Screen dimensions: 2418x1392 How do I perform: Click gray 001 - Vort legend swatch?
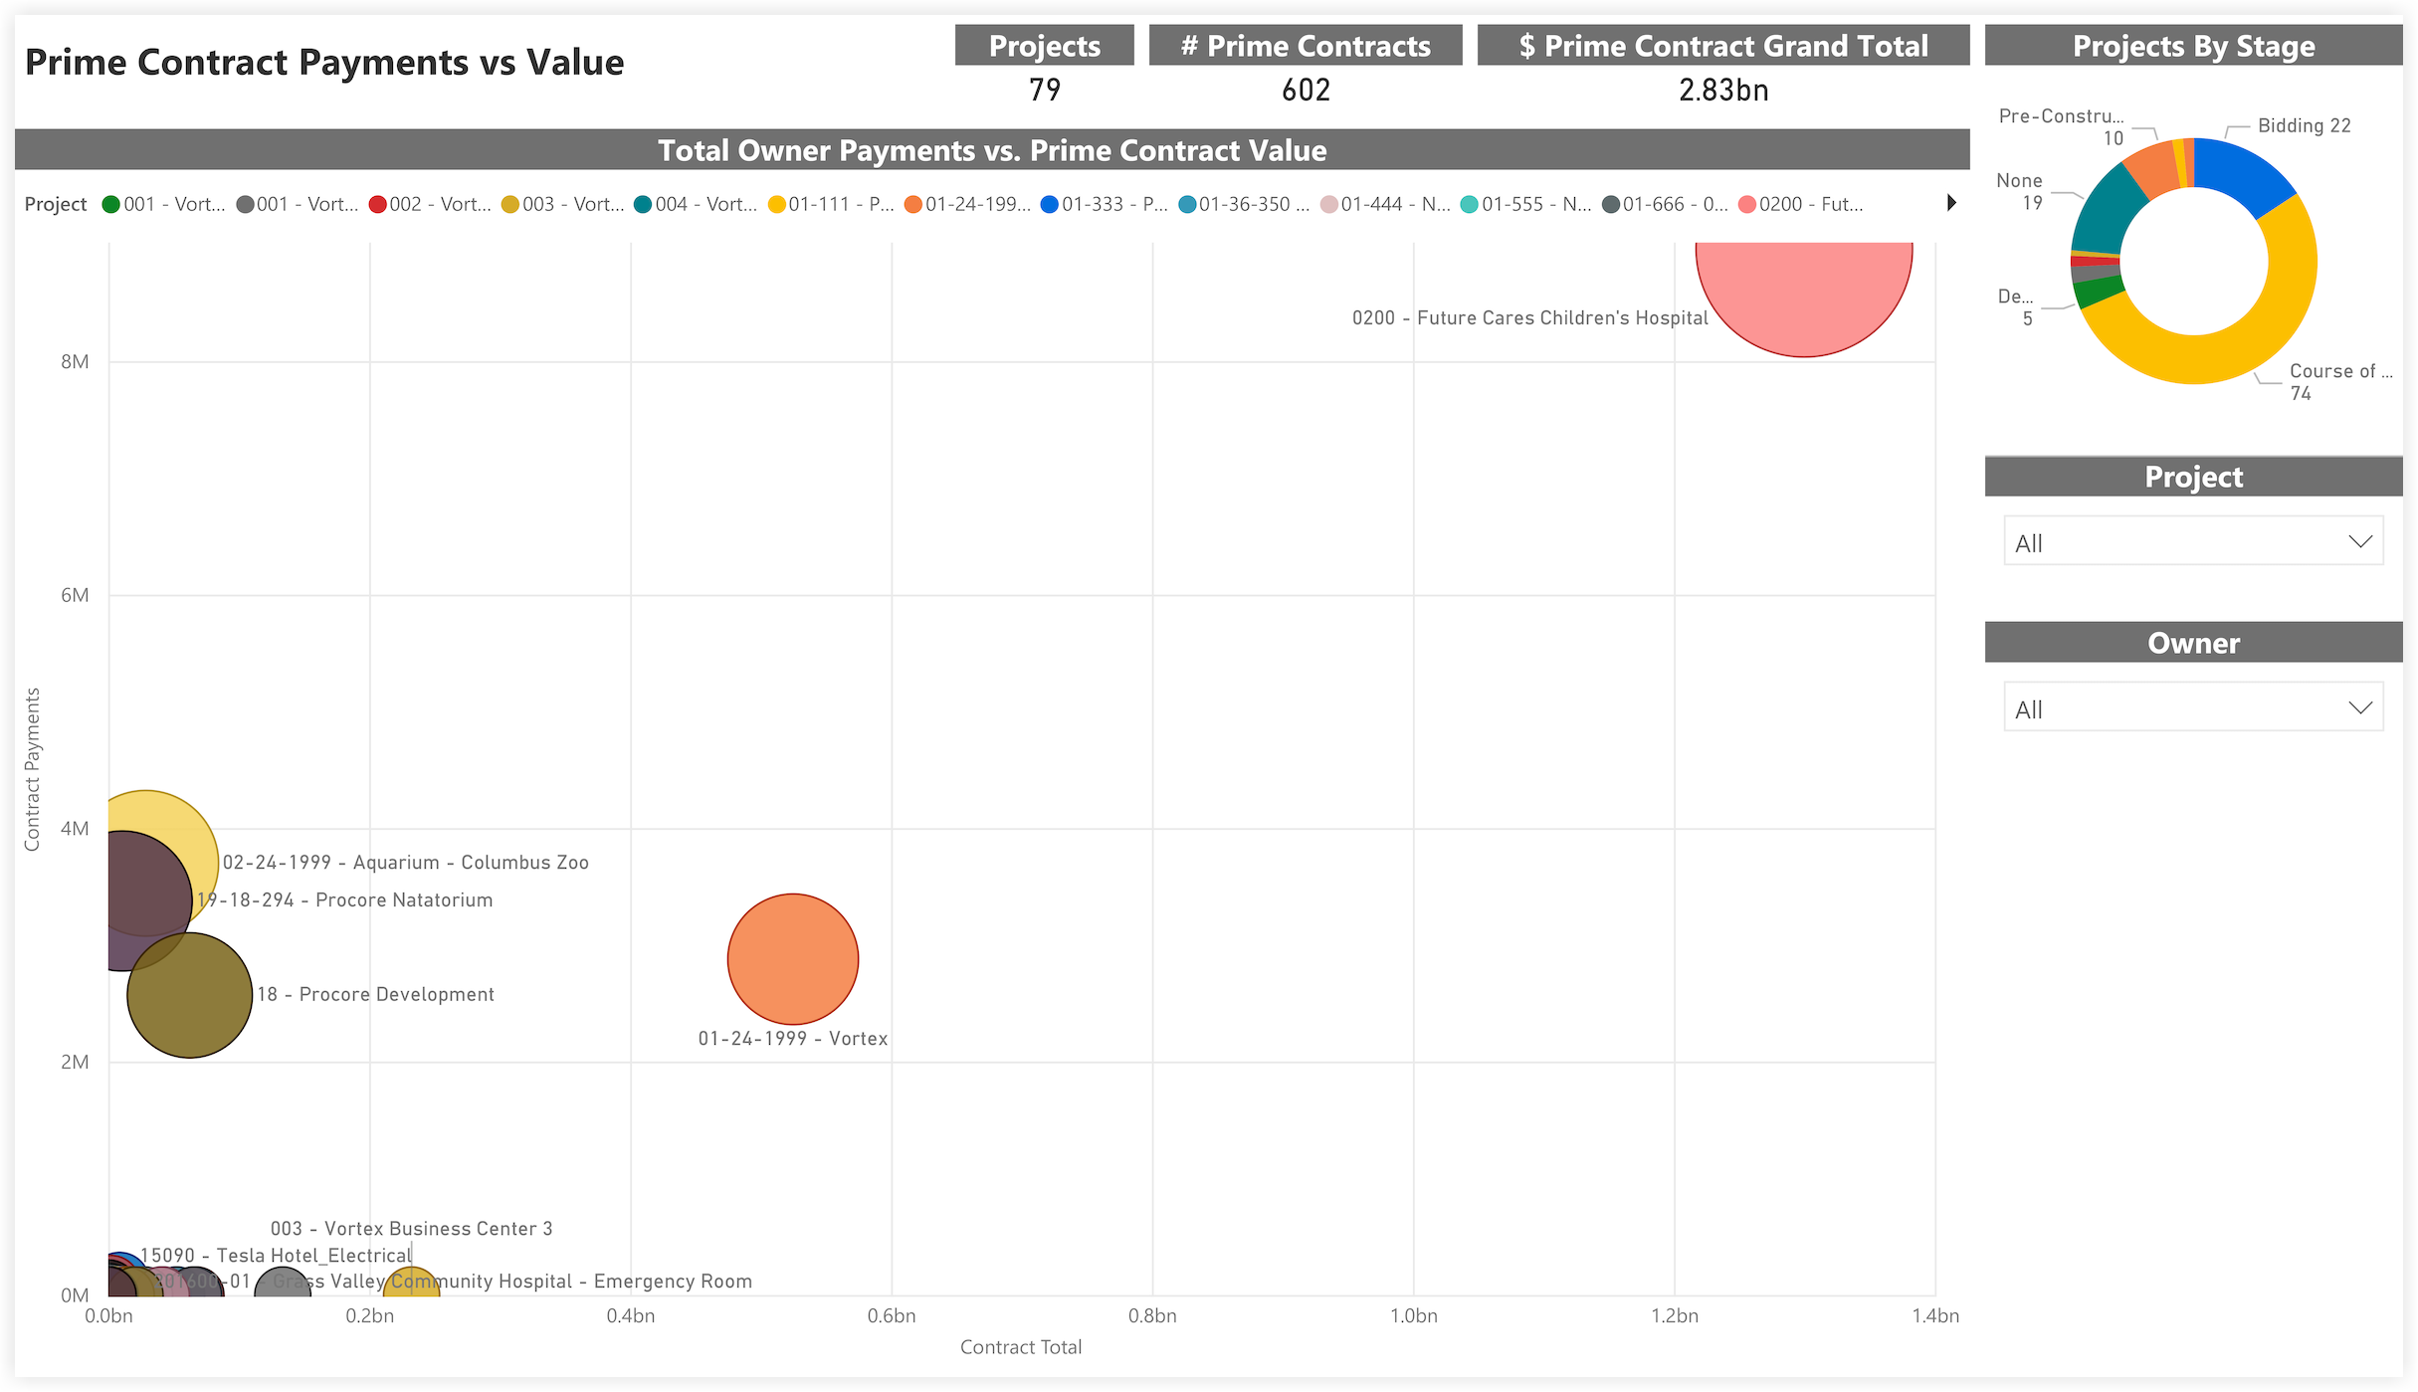pyautogui.click(x=245, y=204)
